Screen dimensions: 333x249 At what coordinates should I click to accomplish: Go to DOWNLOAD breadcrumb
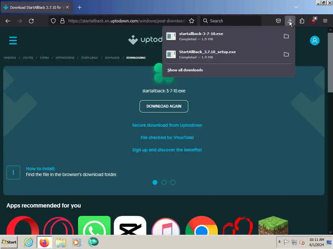coord(112,58)
